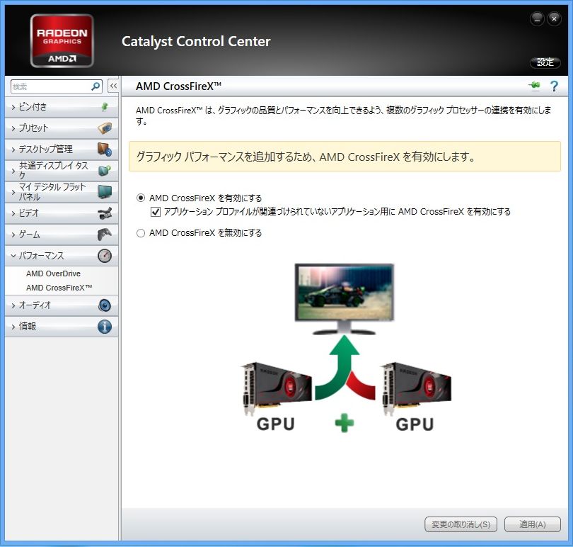573x547 pixels.
Task: Click the 変更の取り消し(S) discard button
Action: [461, 524]
